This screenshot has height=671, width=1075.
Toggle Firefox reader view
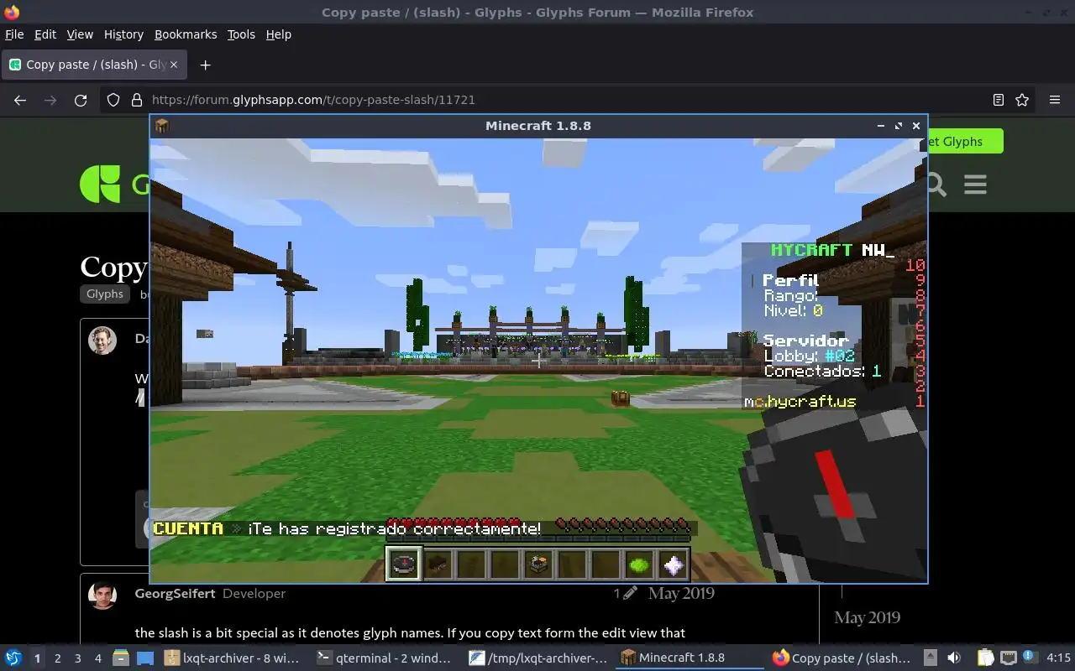click(x=998, y=100)
